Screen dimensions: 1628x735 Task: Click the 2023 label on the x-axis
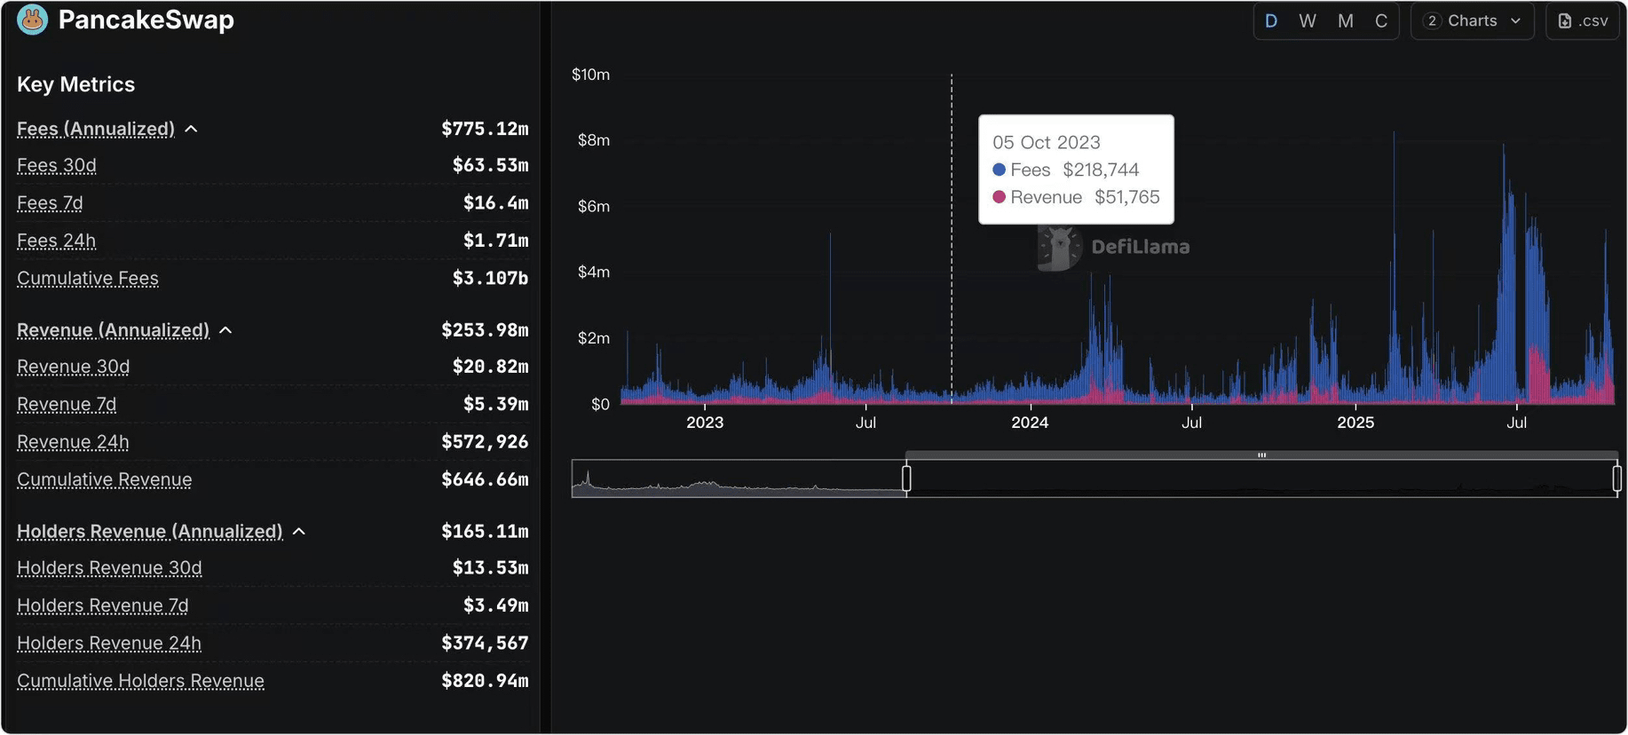pyautogui.click(x=705, y=423)
